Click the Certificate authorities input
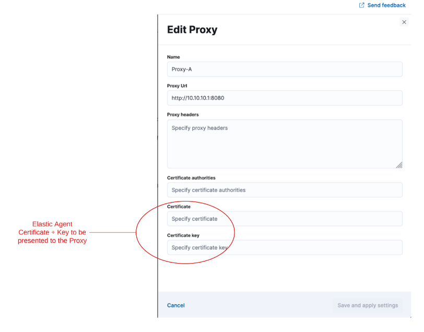The width and height of the screenshot is (424, 332). tap(285, 189)
